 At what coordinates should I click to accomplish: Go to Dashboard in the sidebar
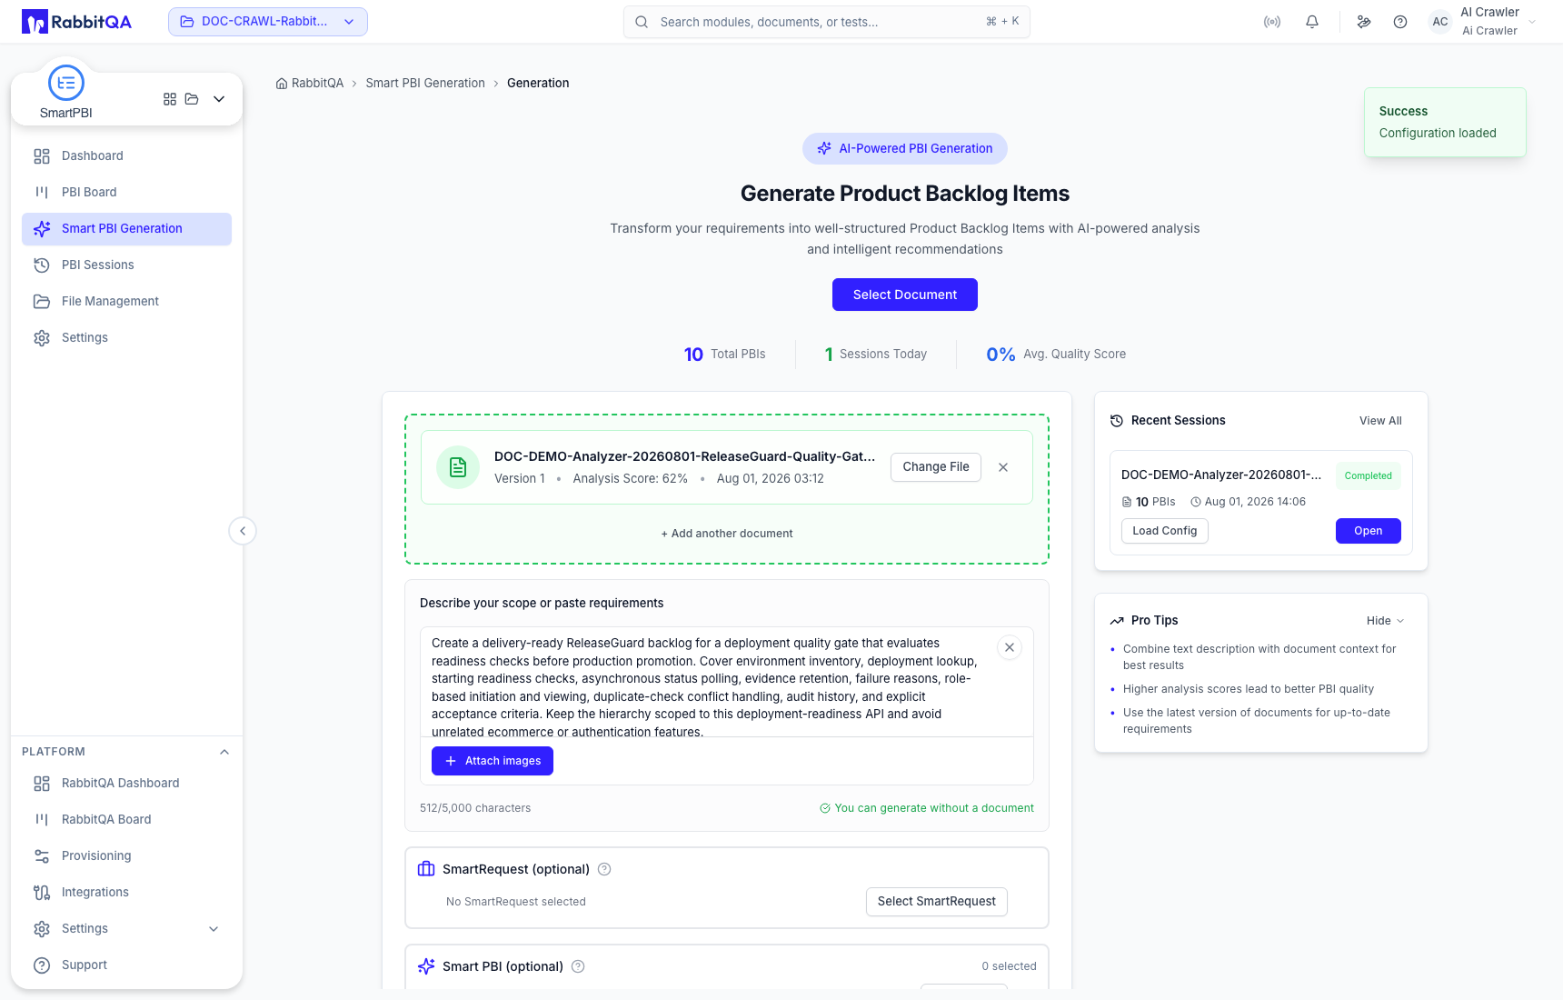126,156
